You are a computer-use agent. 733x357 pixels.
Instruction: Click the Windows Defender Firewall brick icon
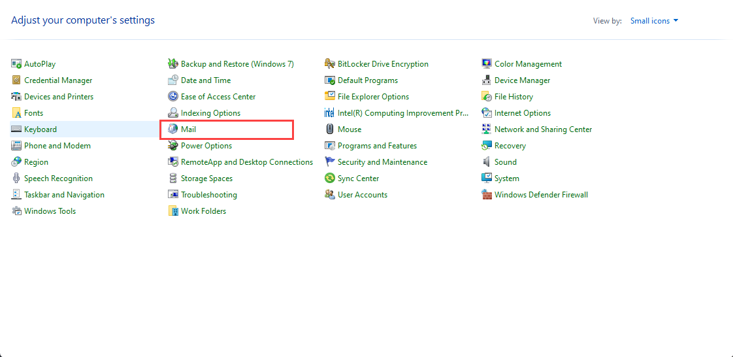coord(487,195)
